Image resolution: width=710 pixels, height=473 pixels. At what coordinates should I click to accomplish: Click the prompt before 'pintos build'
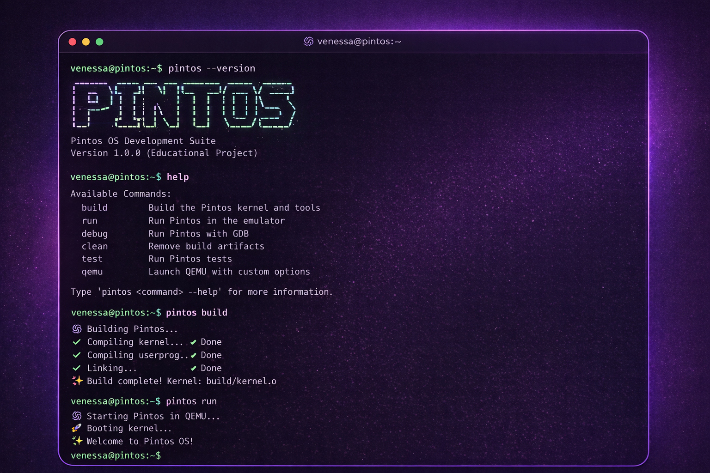point(116,313)
